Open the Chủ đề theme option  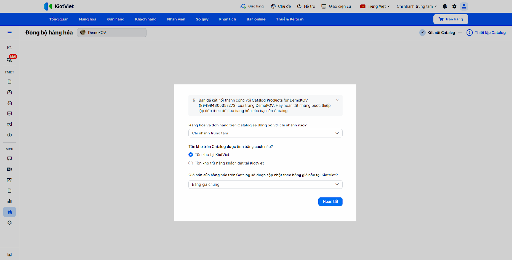tap(281, 6)
